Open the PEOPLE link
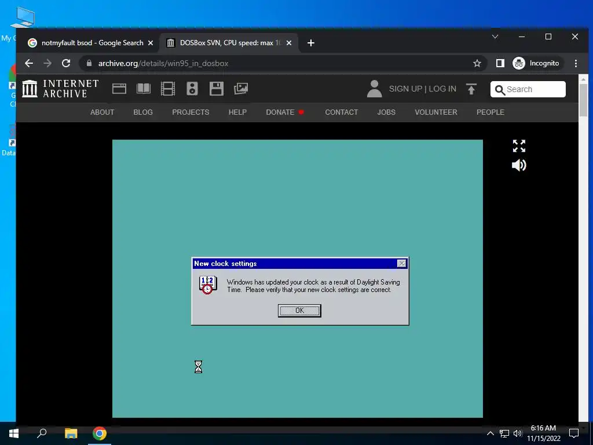The image size is (593, 445). (x=490, y=112)
